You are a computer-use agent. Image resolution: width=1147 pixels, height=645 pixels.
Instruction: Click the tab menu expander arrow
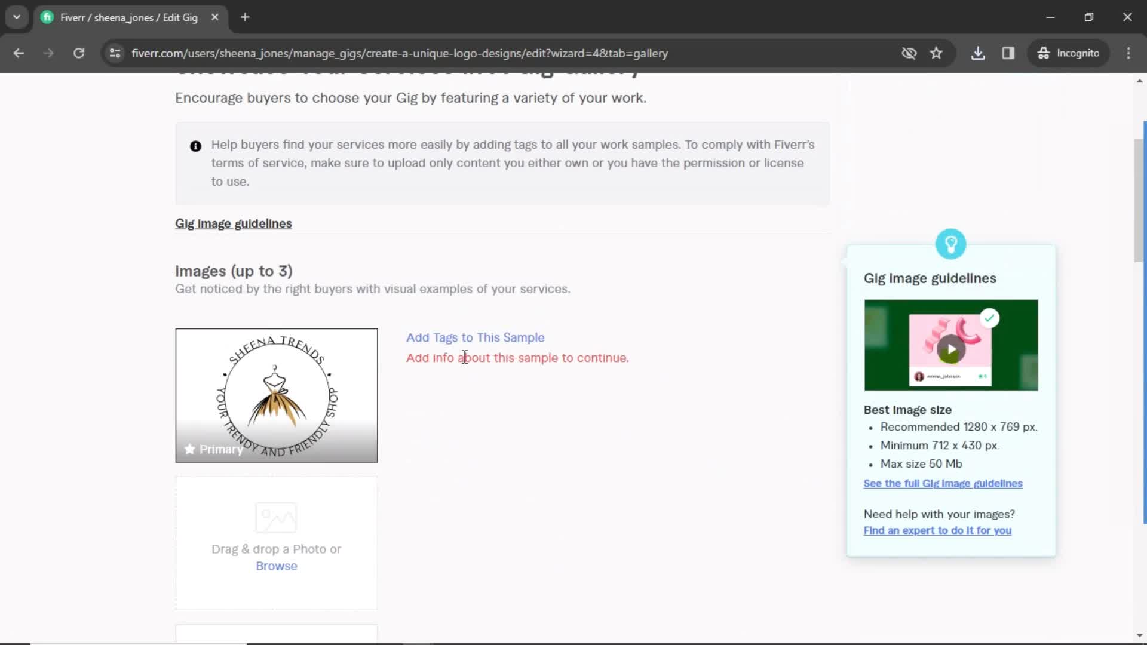point(17,17)
